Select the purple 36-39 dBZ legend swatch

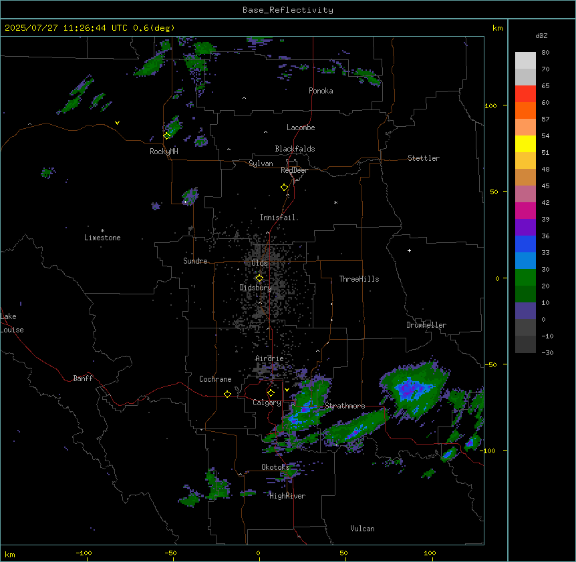tap(525, 228)
